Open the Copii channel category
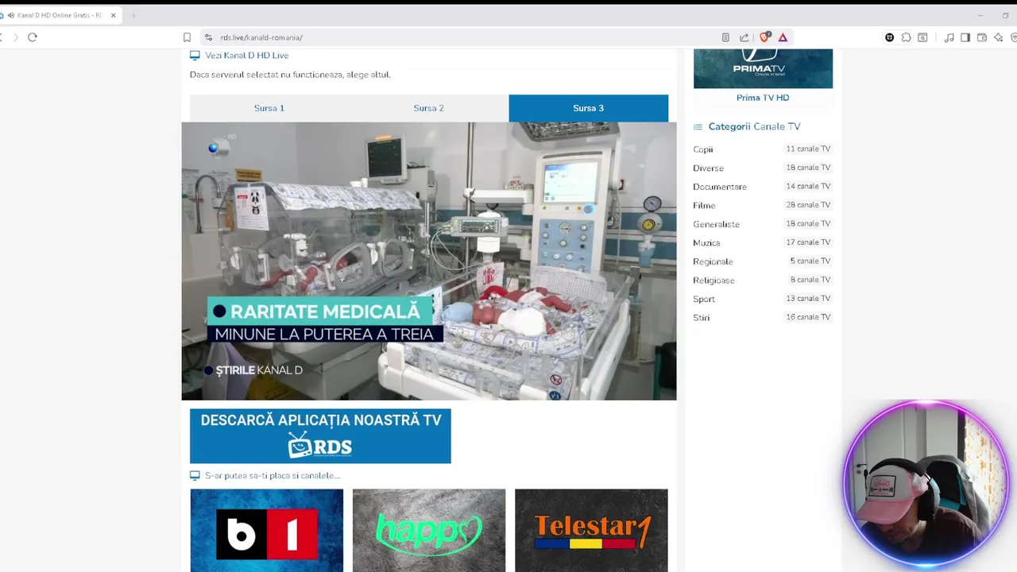This screenshot has height=572, width=1017. click(x=703, y=149)
